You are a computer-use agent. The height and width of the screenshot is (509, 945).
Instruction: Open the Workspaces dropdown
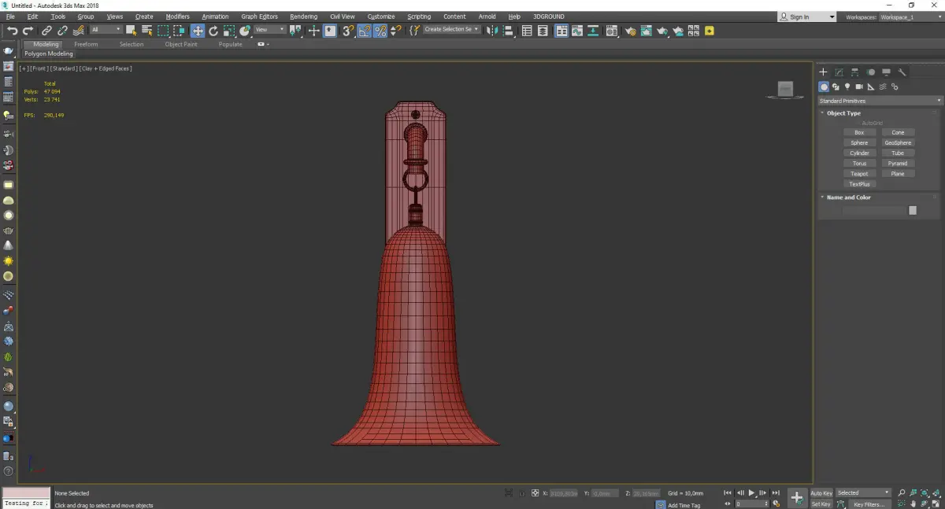pyautogui.click(x=910, y=17)
